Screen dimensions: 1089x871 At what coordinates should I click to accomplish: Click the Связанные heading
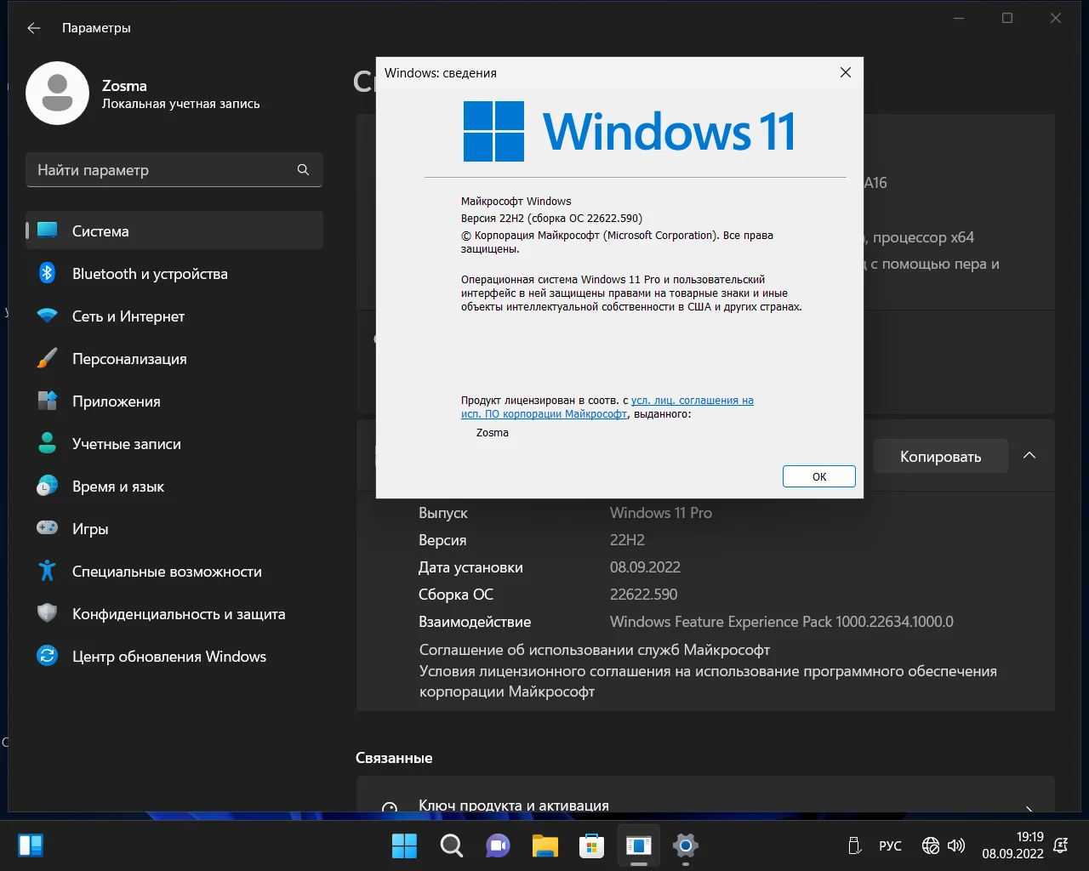pyautogui.click(x=394, y=758)
